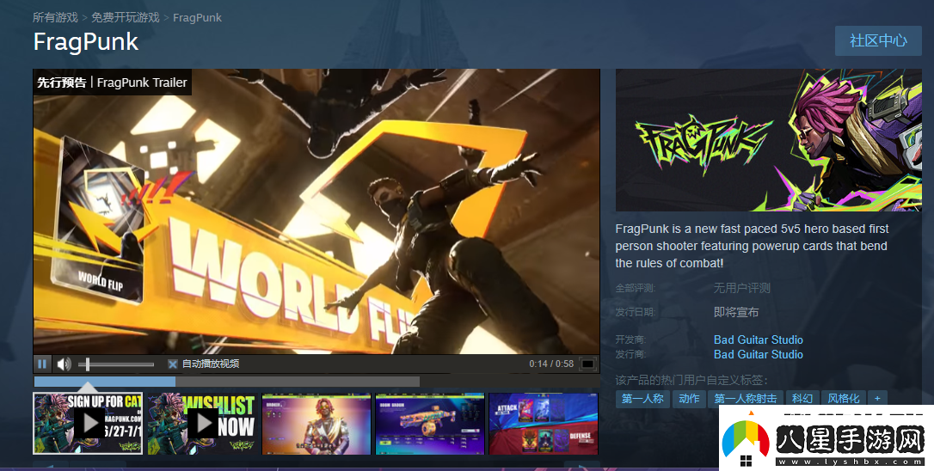Image resolution: width=934 pixels, height=471 pixels.
Task: Open the Attack/Defense cards screenshot thumbnail
Action: (x=544, y=424)
